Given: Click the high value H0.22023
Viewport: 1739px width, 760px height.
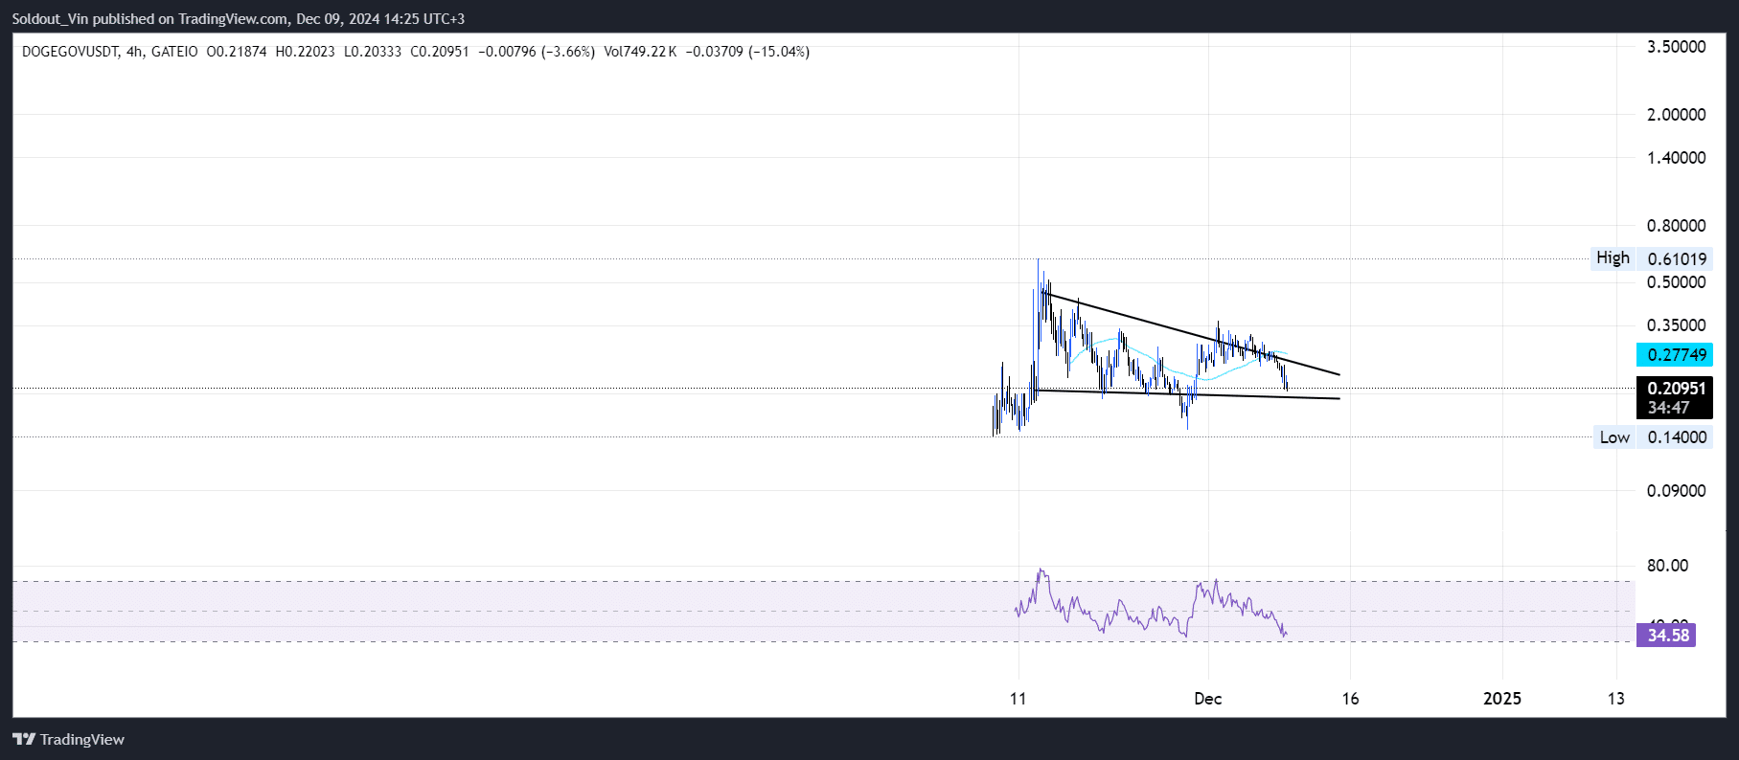Looking at the screenshot, I should click(x=305, y=52).
